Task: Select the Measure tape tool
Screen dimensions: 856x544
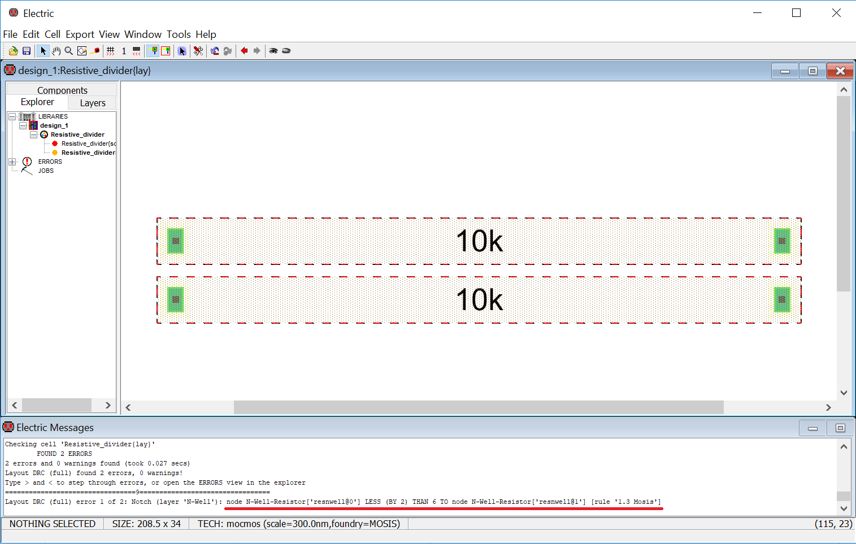Action: pos(95,51)
